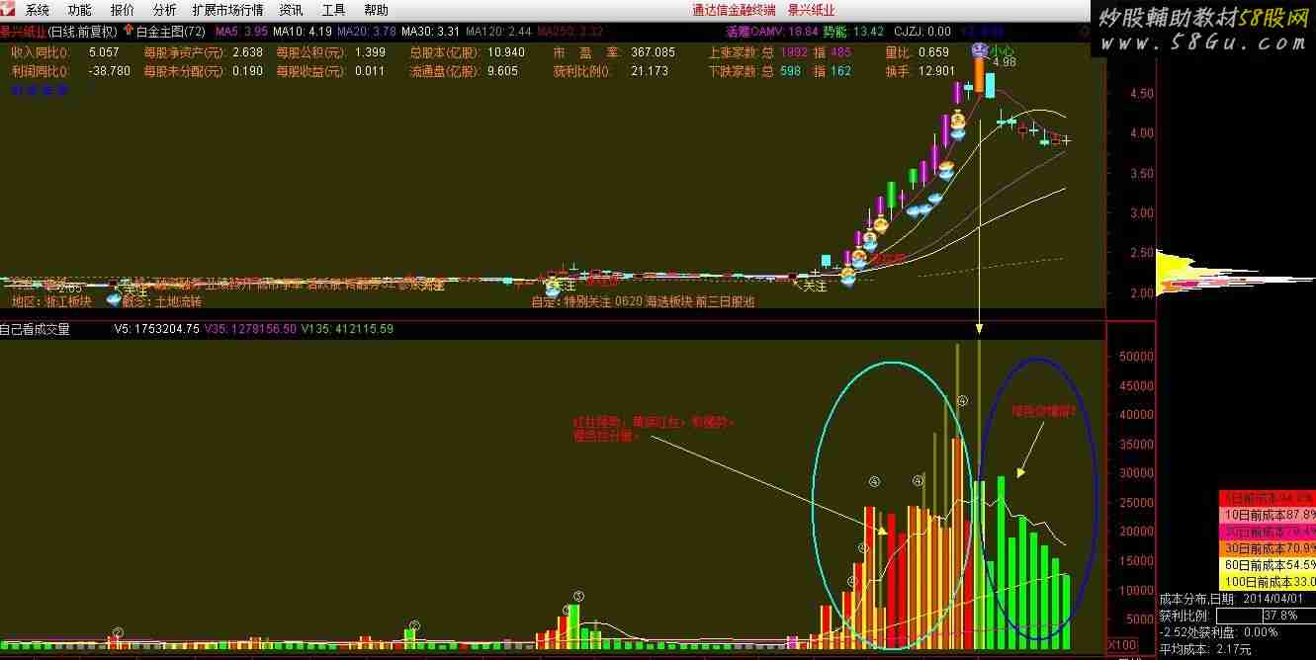1316x660 pixels.
Task: Click the 每股公积 value 1.399
Action: coord(369,52)
